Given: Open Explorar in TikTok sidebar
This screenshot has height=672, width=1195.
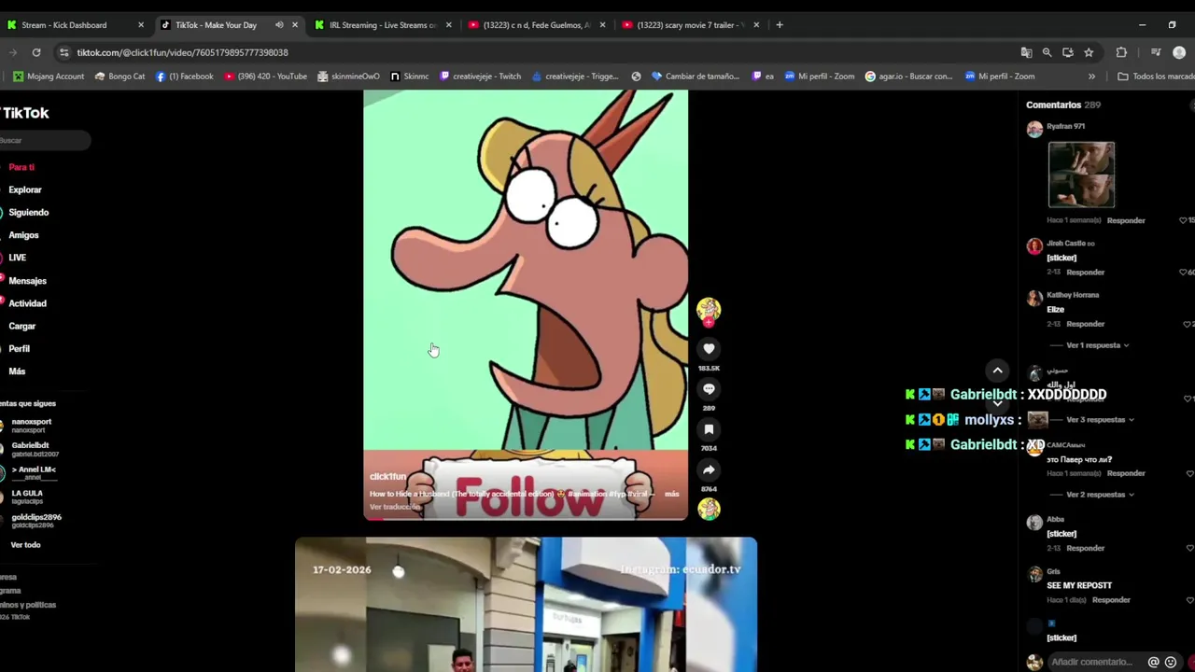Looking at the screenshot, I should (25, 189).
